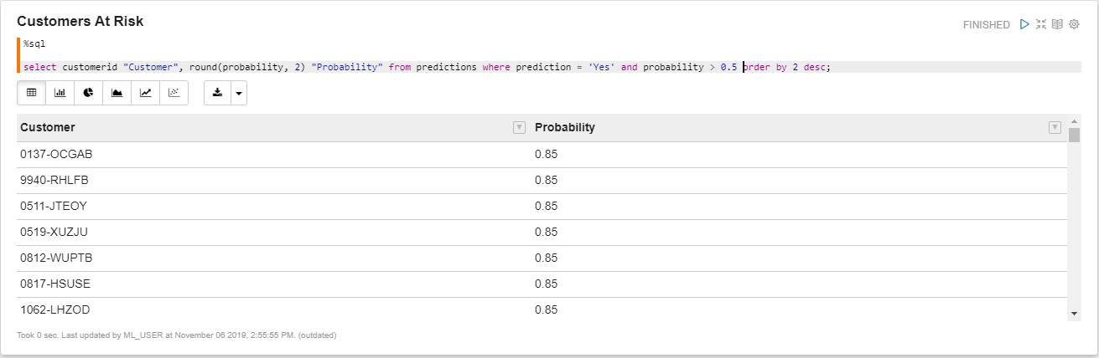Switch to scatter chart view

pos(174,93)
